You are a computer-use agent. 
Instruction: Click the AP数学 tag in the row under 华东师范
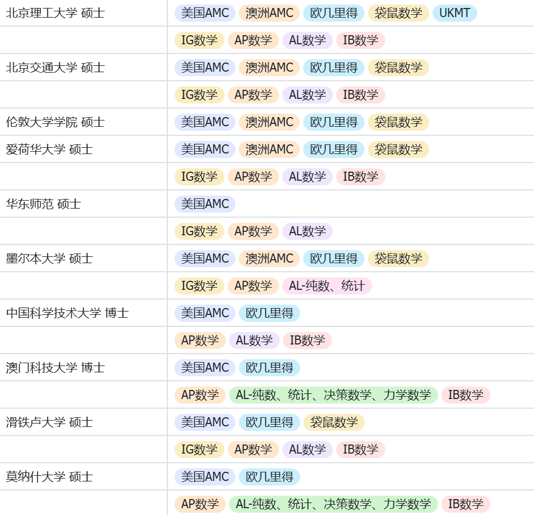pyautogui.click(x=253, y=231)
